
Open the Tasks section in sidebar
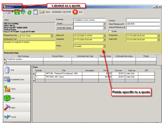17,89
